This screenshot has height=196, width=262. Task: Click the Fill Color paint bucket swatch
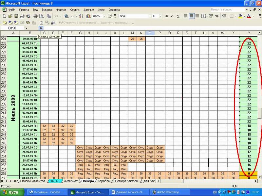tap(240, 16)
